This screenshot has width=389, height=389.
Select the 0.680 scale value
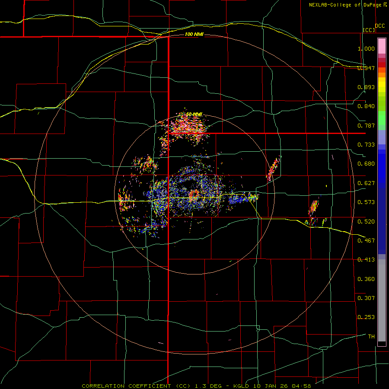click(x=366, y=164)
